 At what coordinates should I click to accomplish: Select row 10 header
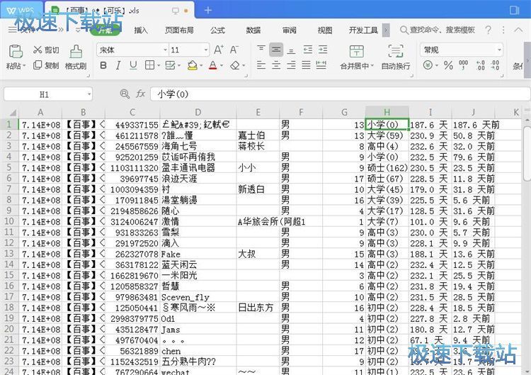point(9,221)
